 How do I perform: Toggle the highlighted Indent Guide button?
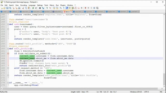67,8
